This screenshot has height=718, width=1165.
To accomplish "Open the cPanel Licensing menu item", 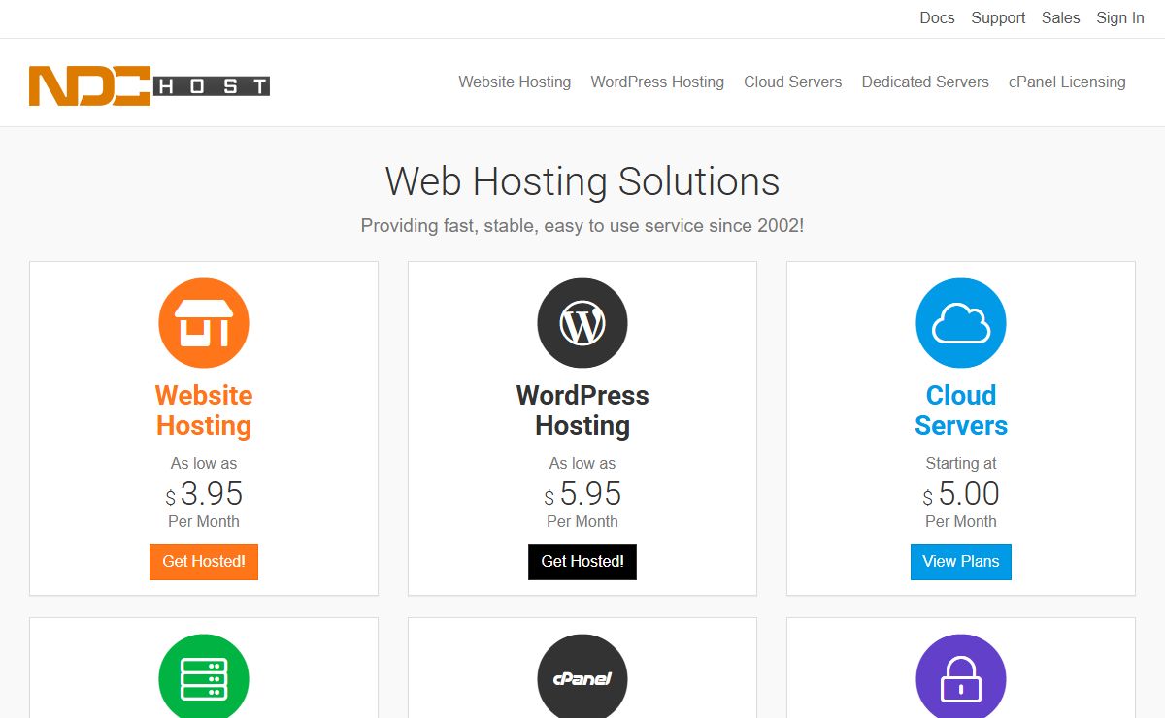I will click(x=1067, y=82).
